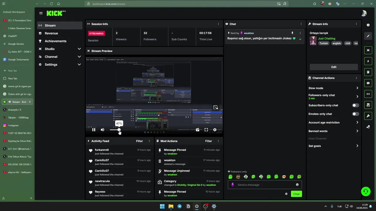
Task: Focus the Send a message field
Action: (x=265, y=185)
